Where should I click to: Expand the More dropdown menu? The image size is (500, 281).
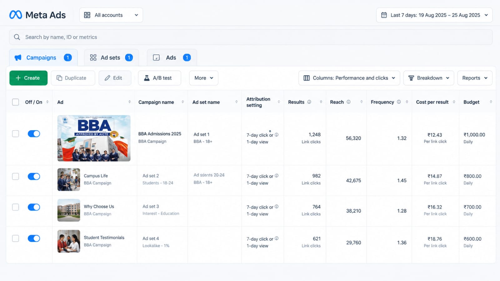(x=203, y=78)
